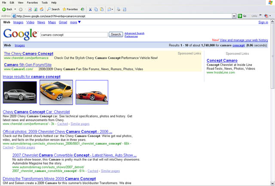Expand the address bar dropdown

(x=234, y=16)
